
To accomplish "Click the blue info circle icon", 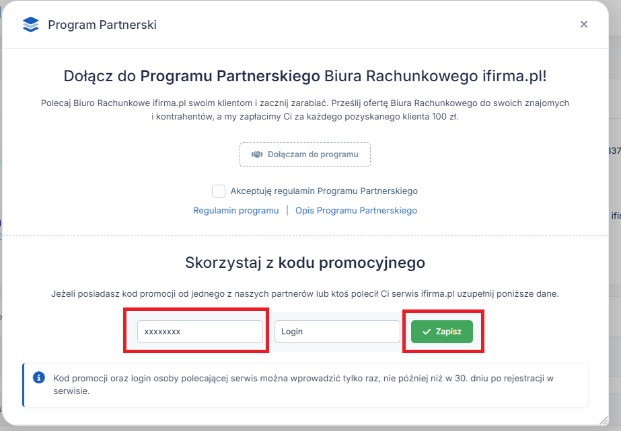I will (39, 378).
